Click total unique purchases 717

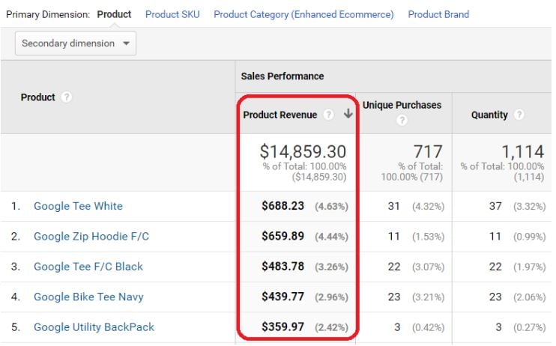pos(428,152)
